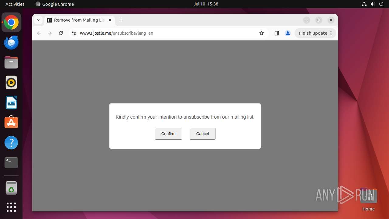Confirm unsubscribing from the mailing list
This screenshot has width=389, height=219.
[x=168, y=134]
